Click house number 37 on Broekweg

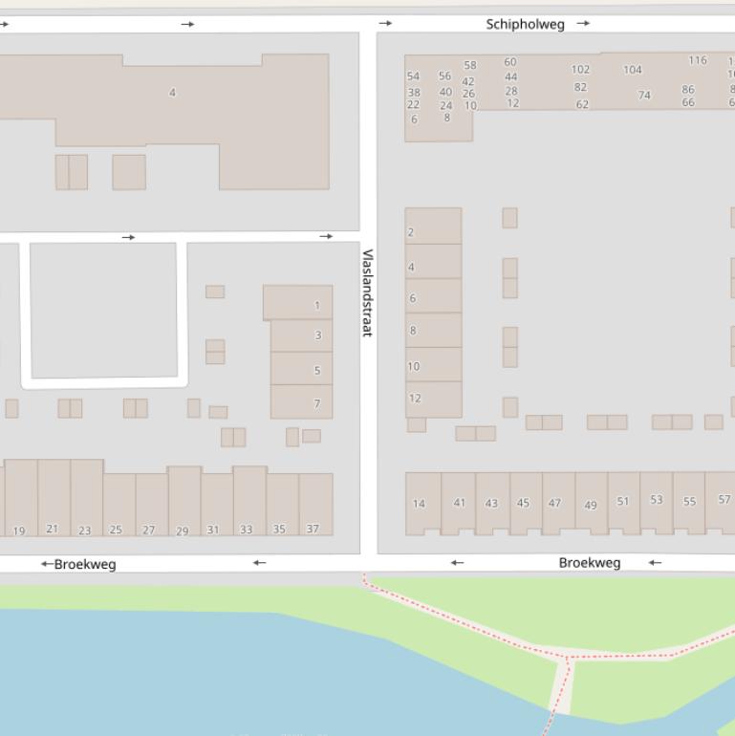point(313,529)
